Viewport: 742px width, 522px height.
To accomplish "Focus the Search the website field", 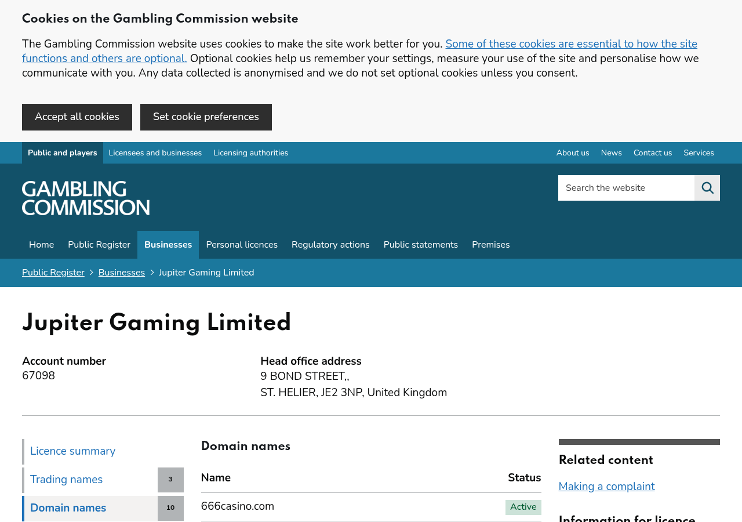I will (626, 188).
